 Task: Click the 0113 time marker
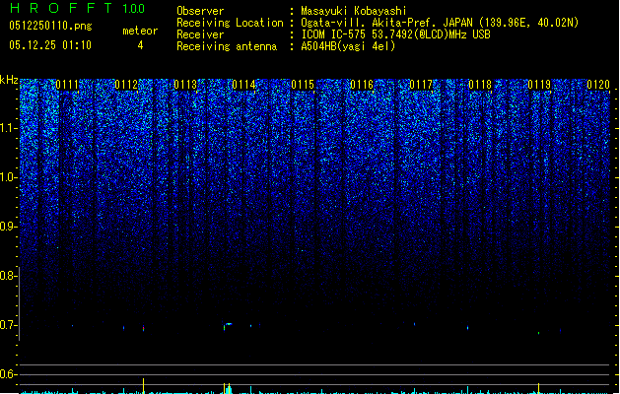pos(185,85)
